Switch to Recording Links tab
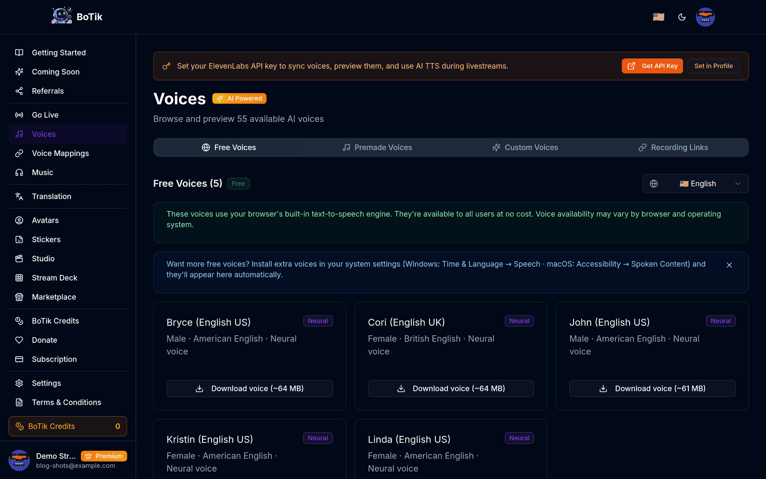 (673, 148)
